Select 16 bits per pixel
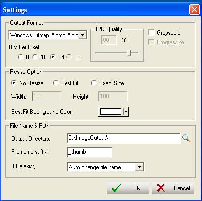The image size is (202, 201). pos(35,57)
